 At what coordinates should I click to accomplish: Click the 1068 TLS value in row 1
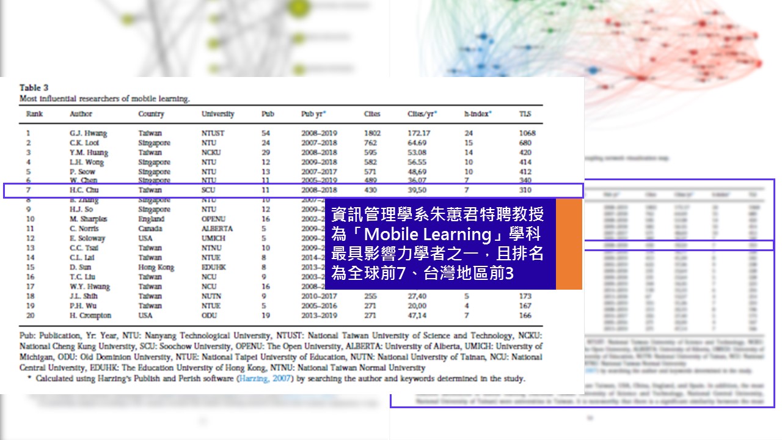pyautogui.click(x=527, y=133)
